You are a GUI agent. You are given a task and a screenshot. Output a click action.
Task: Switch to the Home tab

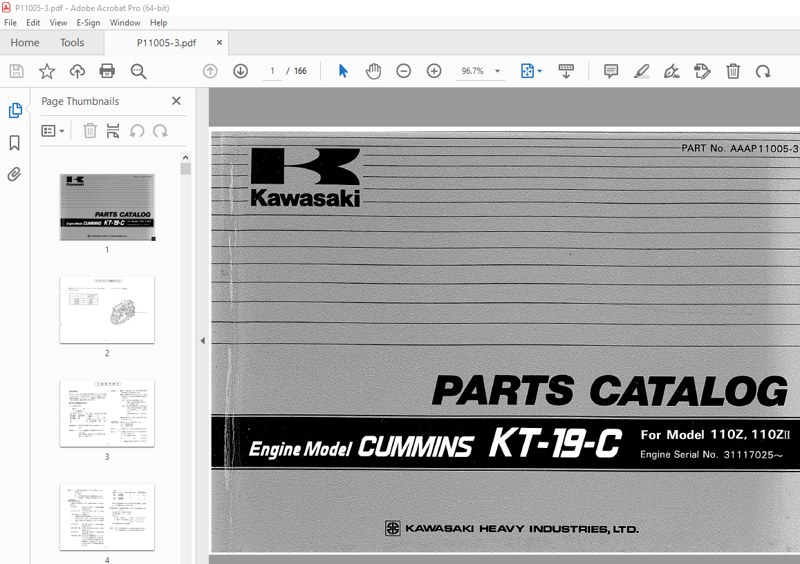[25, 42]
